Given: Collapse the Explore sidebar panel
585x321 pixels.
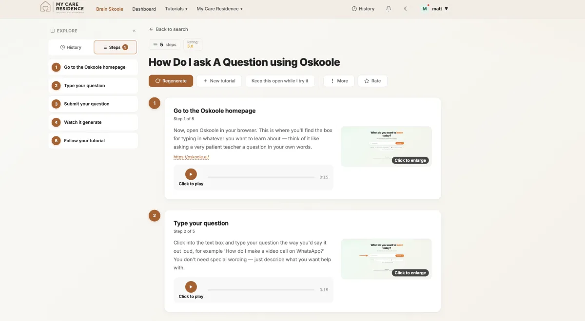Looking at the screenshot, I should [x=134, y=31].
